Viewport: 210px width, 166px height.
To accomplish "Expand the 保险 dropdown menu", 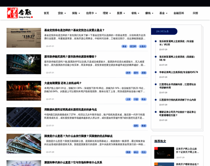I will coord(76,13).
